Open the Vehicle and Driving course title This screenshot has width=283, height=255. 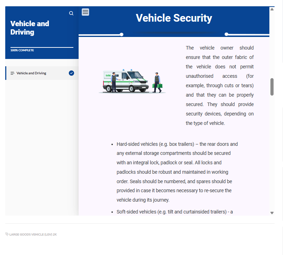[x=30, y=28]
